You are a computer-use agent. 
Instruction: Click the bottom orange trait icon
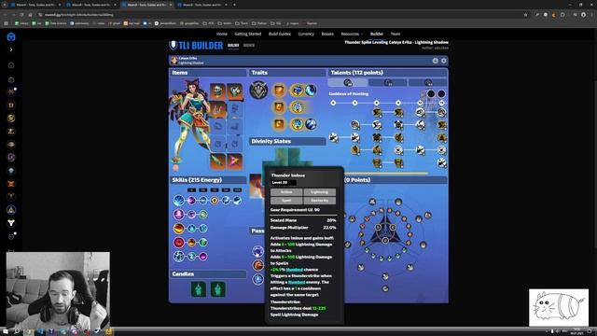click(279, 124)
